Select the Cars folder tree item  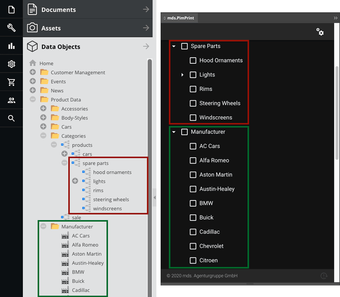[x=66, y=127]
